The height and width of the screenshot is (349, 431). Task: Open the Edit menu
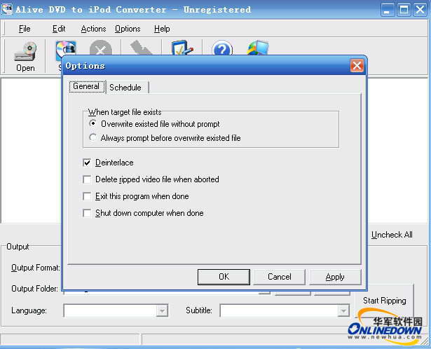(x=59, y=29)
